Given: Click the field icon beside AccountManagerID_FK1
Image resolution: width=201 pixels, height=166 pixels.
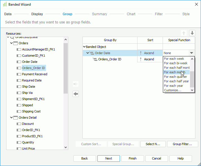Looking at the screenshot, I should pyautogui.click(x=19, y=49).
